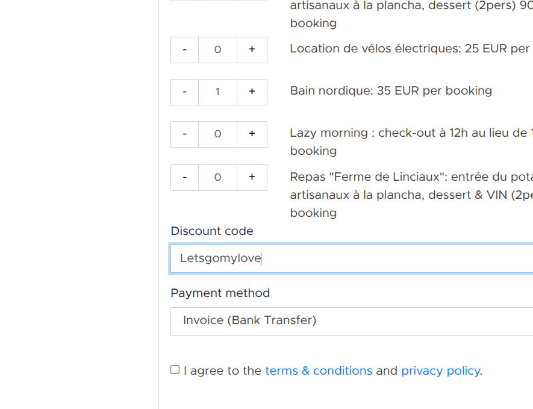533x409 pixels.
Task: Select the Bain nordique quantity field
Action: coord(217,92)
